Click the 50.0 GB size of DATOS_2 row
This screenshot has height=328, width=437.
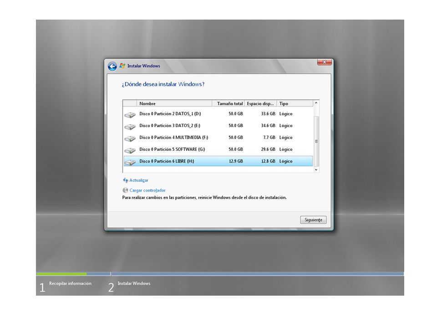coord(236,126)
